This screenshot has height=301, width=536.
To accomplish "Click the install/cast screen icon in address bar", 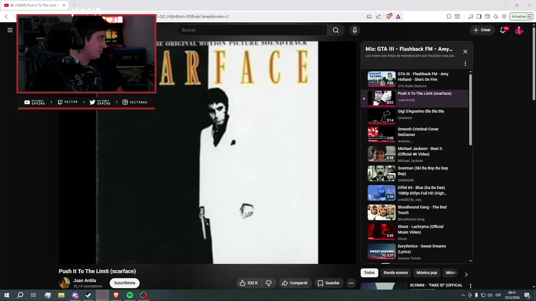I will click(369, 16).
